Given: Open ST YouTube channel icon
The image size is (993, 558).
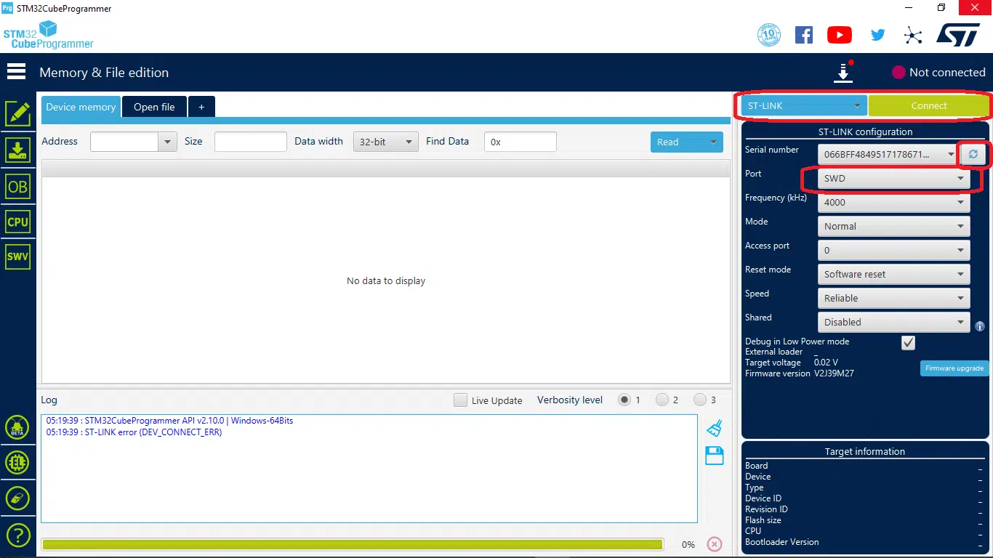Looking at the screenshot, I should pos(840,35).
